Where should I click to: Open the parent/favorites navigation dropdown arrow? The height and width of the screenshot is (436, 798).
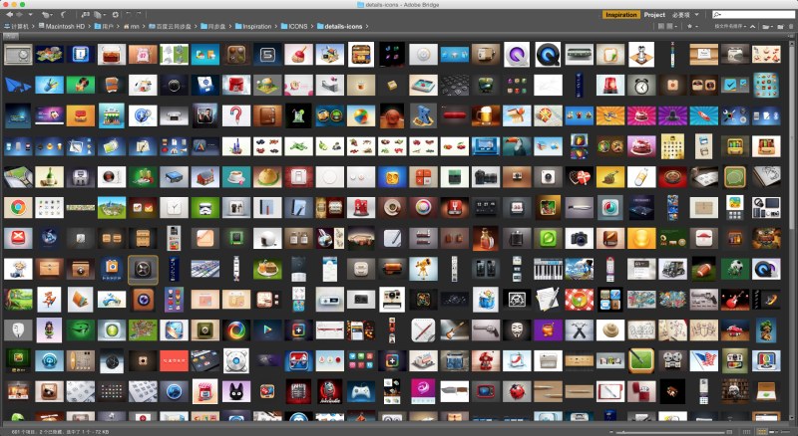(30, 15)
